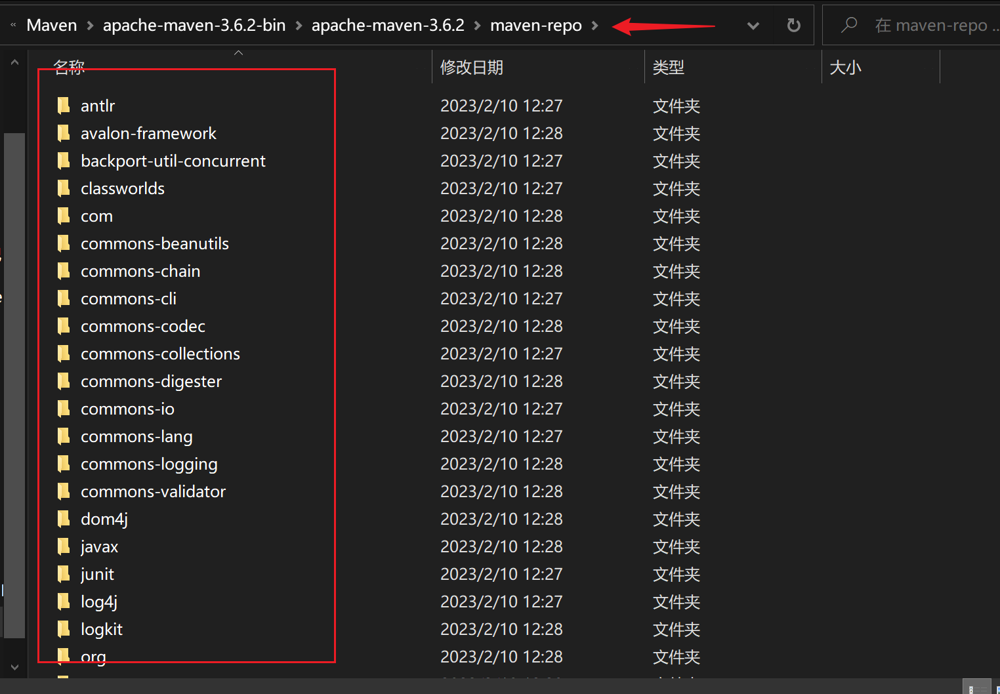Screen dimensions: 1000x694
Task: Select the commons-validator folder name
Action: click(x=153, y=491)
